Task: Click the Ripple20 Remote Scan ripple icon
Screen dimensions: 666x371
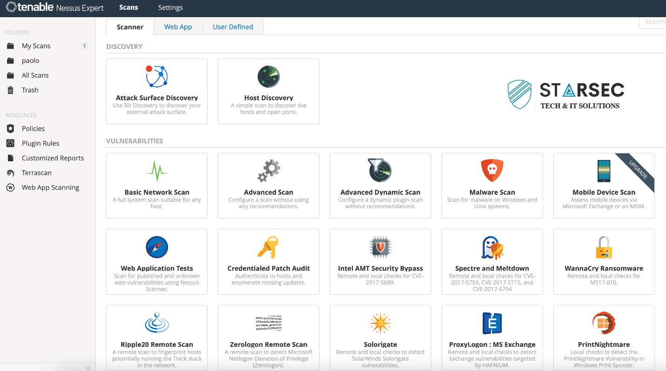Action: [x=157, y=323]
